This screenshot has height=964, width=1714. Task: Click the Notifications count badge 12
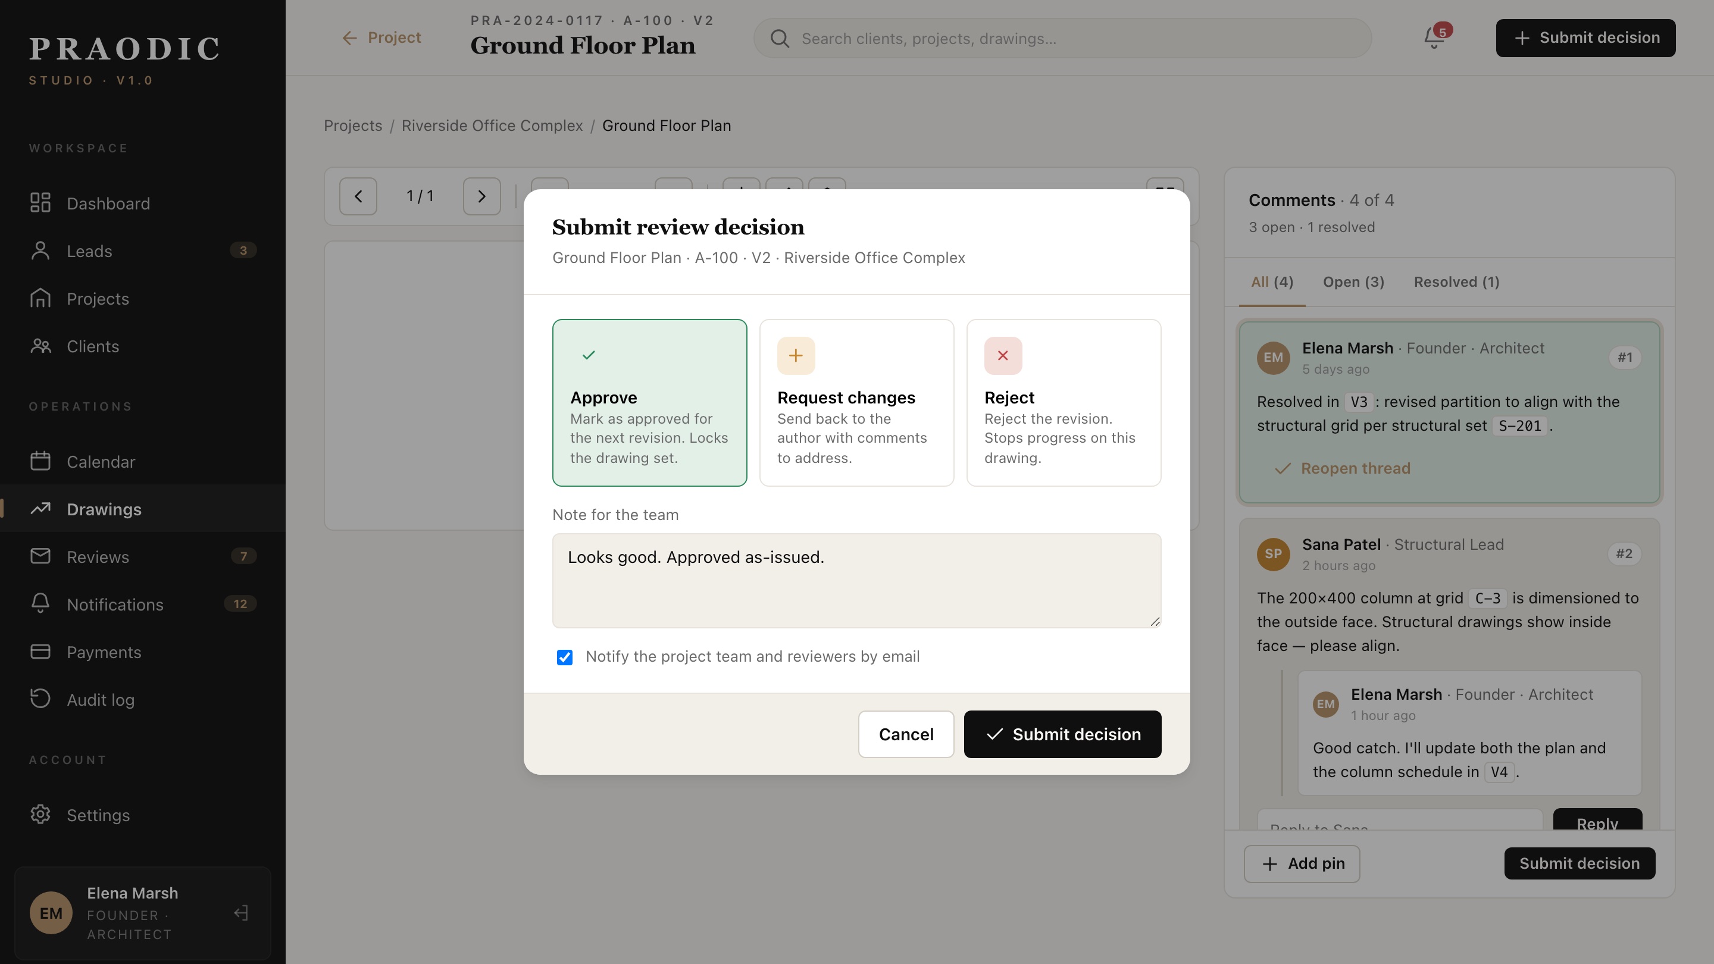(x=240, y=604)
